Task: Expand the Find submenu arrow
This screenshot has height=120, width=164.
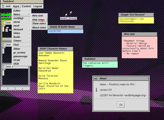Action: 29,45
